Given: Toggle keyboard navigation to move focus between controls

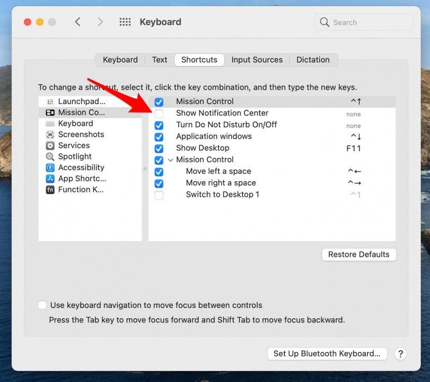Looking at the screenshot, I should (42, 305).
